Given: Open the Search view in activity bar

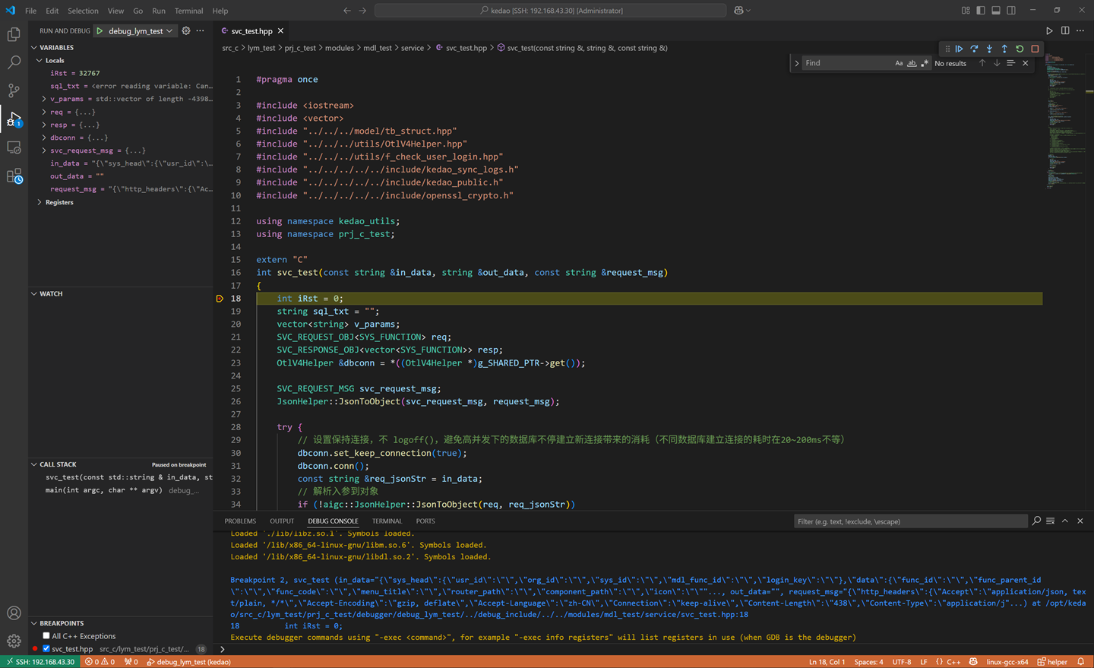Looking at the screenshot, I should [x=14, y=62].
